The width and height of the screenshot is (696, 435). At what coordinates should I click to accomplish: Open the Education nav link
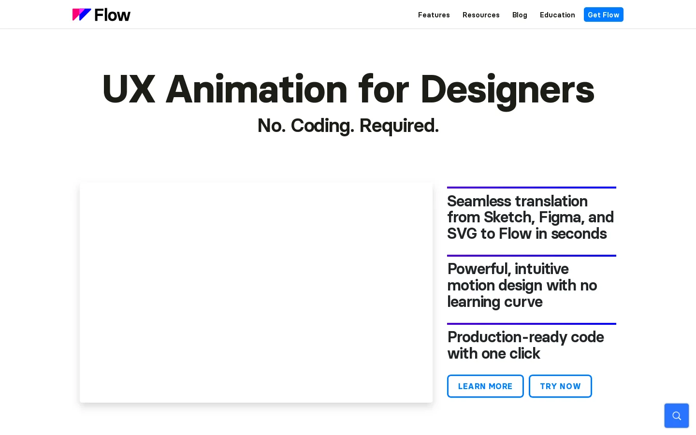557,15
